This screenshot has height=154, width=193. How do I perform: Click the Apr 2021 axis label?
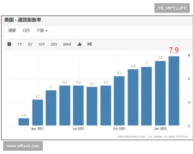(37, 129)
